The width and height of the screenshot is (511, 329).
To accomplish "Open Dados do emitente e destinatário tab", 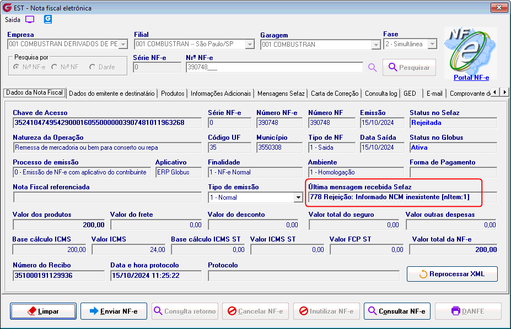I will 112,94.
